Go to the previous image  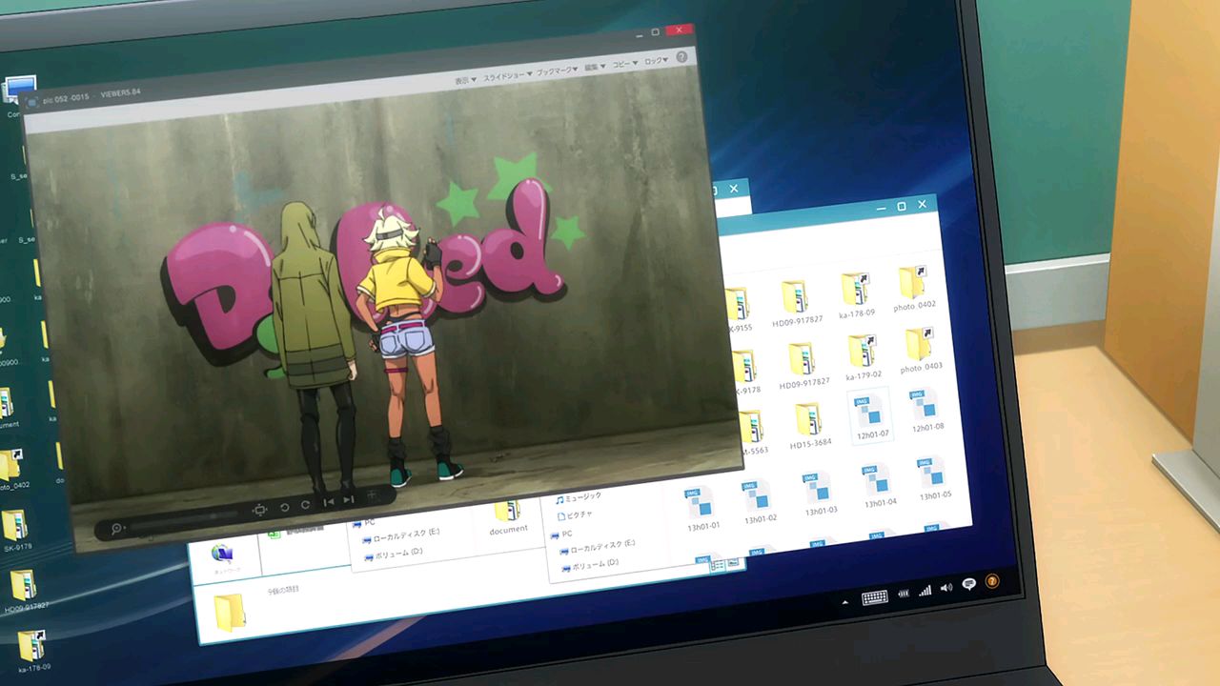(329, 502)
